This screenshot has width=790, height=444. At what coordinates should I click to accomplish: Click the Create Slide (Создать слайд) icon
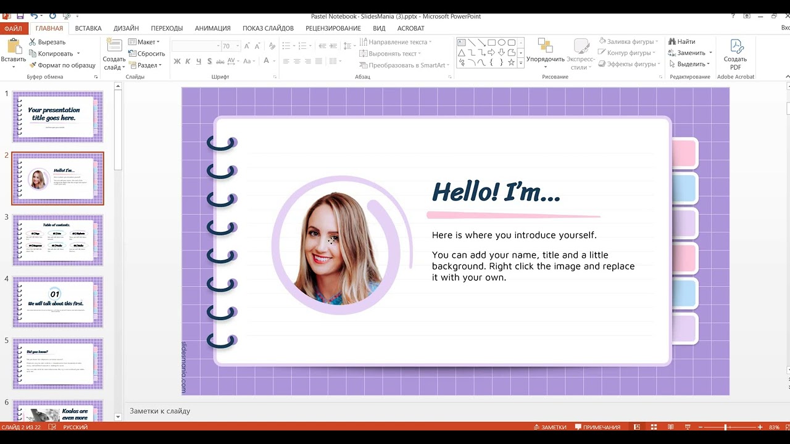point(114,46)
